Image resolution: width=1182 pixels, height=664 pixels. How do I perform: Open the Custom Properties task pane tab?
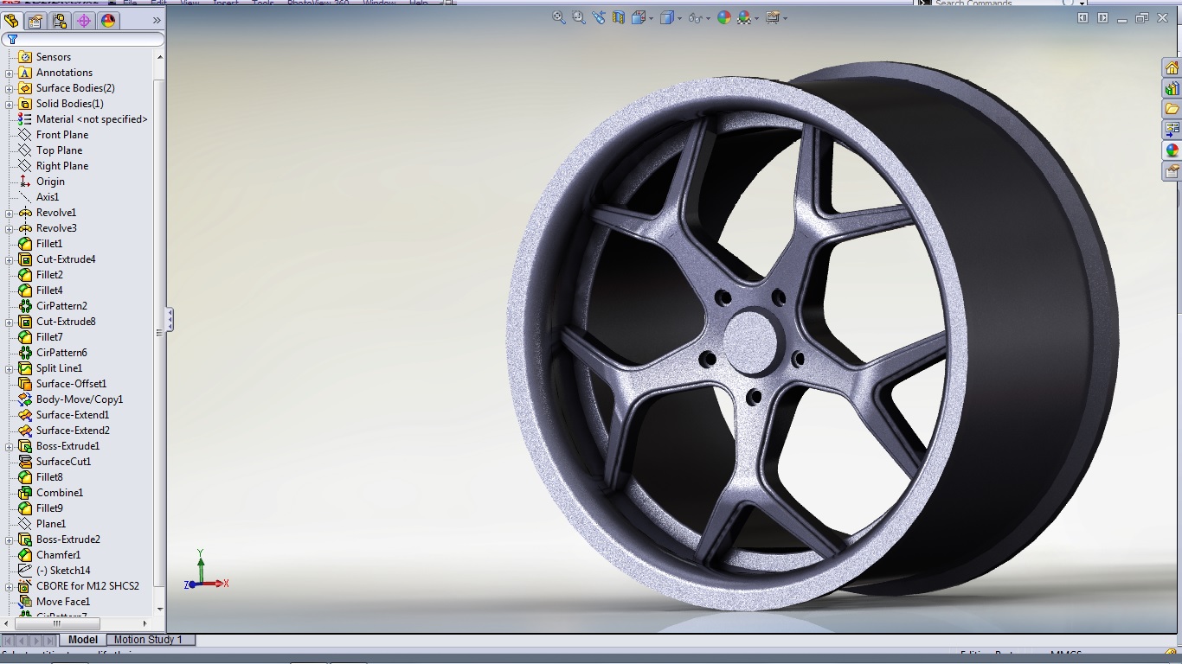1172,171
